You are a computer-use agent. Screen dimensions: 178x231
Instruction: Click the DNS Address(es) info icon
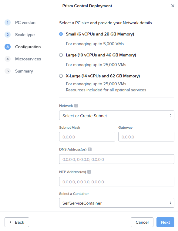[x=90, y=149]
